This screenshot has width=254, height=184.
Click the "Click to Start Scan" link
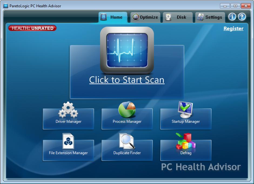pyautogui.click(x=127, y=80)
